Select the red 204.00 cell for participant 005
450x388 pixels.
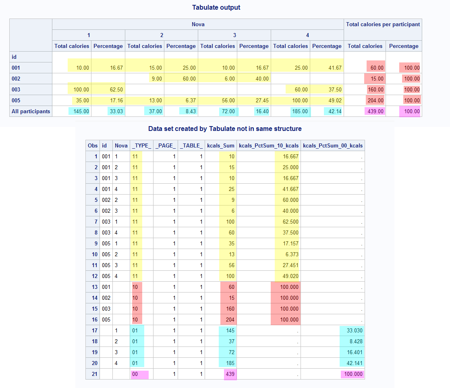(x=375, y=100)
